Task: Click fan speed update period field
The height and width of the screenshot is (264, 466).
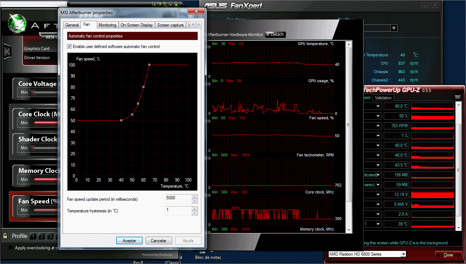Action: tap(178, 199)
